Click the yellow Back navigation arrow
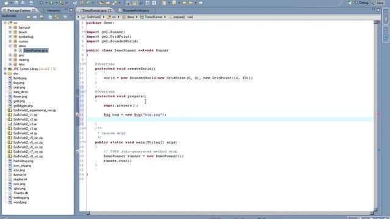Image resolution: width=390 pixels, height=219 pixels. [x=191, y=2]
